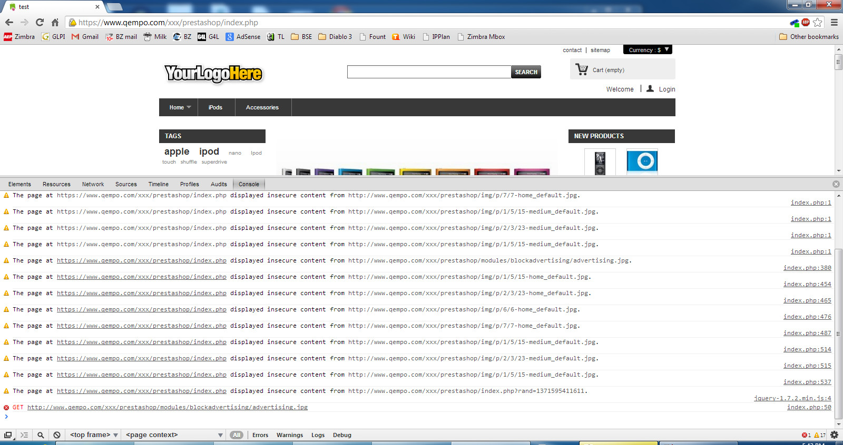Open source link jquery-1.7.2.min.js:4

tap(792, 398)
